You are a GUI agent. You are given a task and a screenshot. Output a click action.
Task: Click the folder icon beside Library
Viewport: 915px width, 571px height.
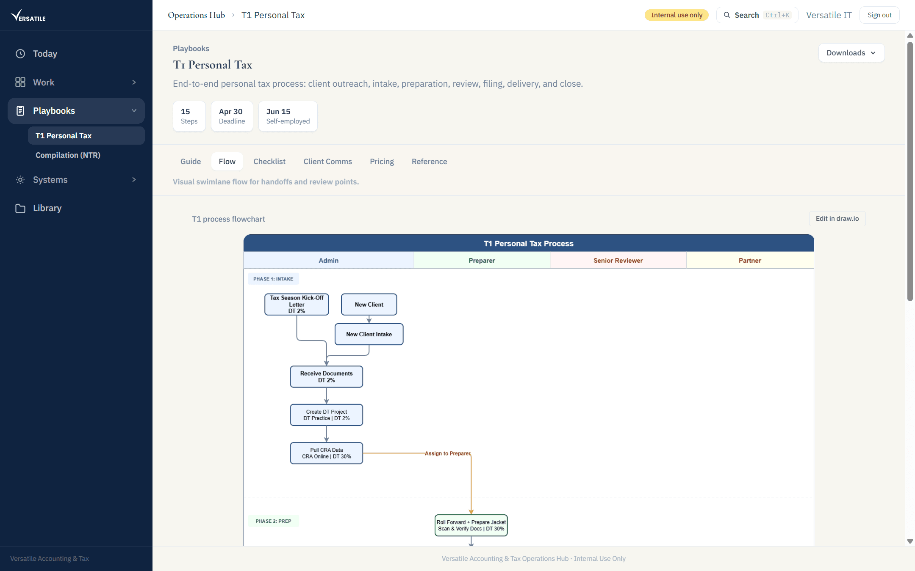click(x=20, y=208)
